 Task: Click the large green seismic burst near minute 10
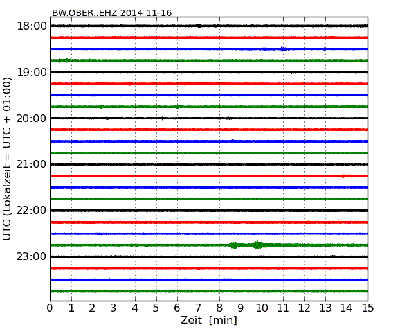[258, 245]
